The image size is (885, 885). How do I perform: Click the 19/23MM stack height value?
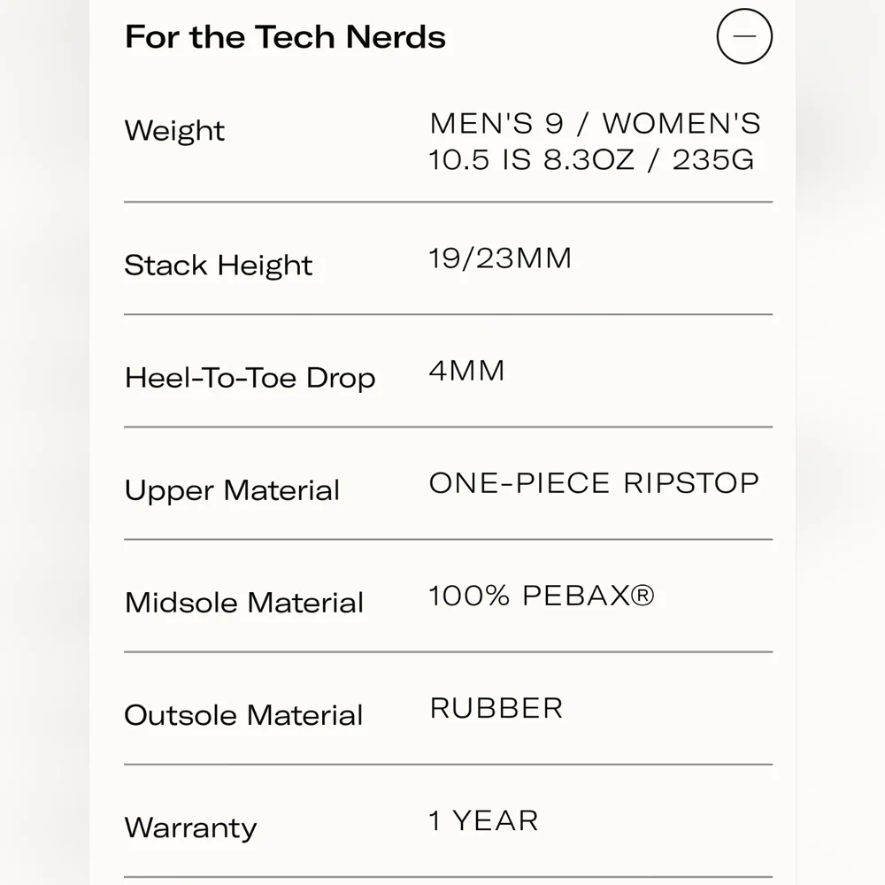[x=500, y=258]
